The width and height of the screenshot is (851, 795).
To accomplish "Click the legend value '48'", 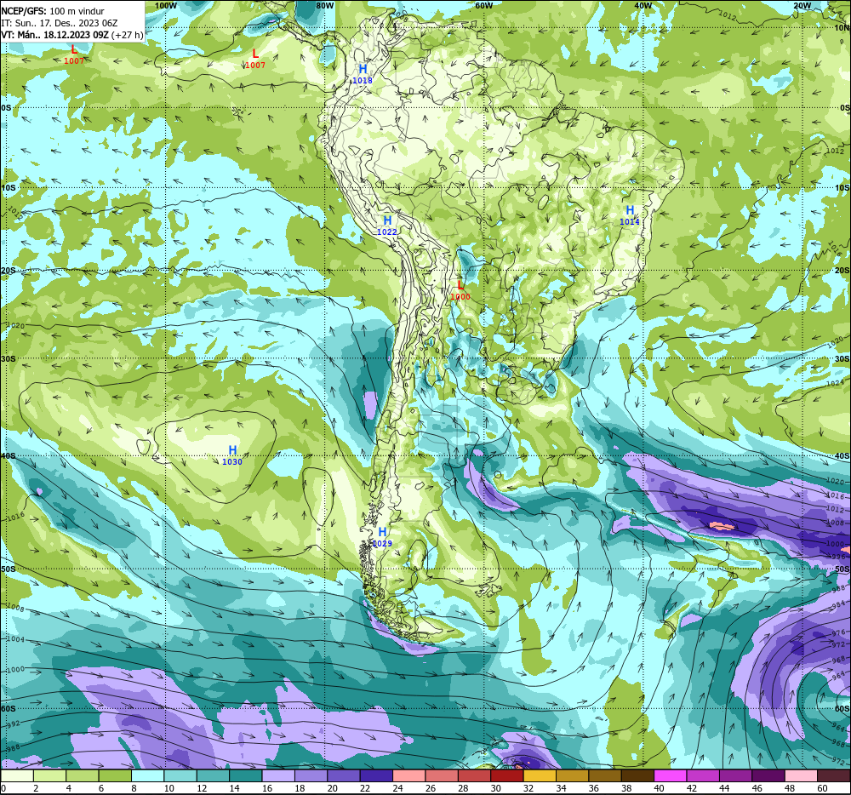I will pos(790,788).
